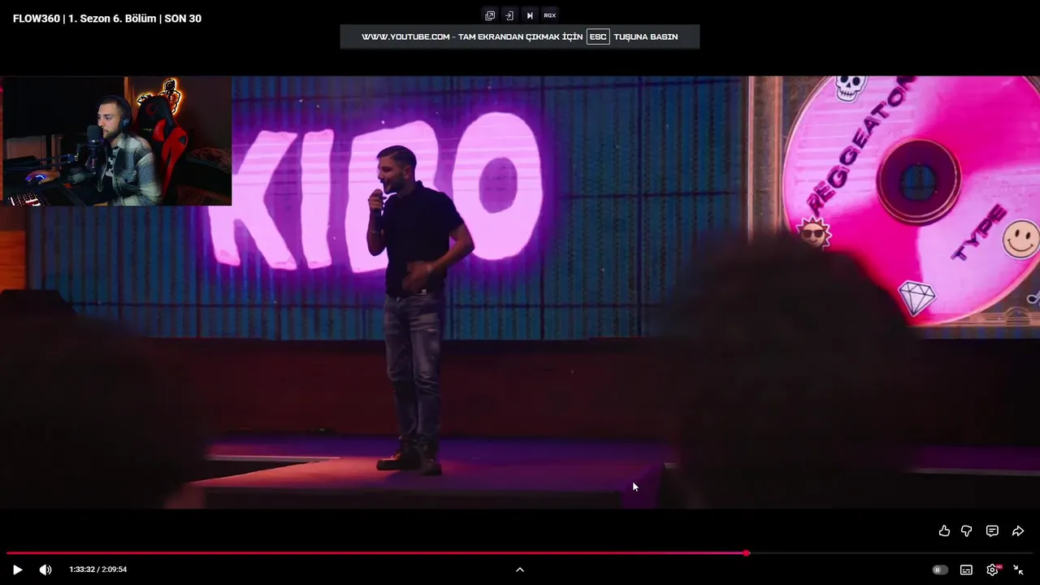Open the comments panel icon
The image size is (1040, 585).
click(x=992, y=531)
